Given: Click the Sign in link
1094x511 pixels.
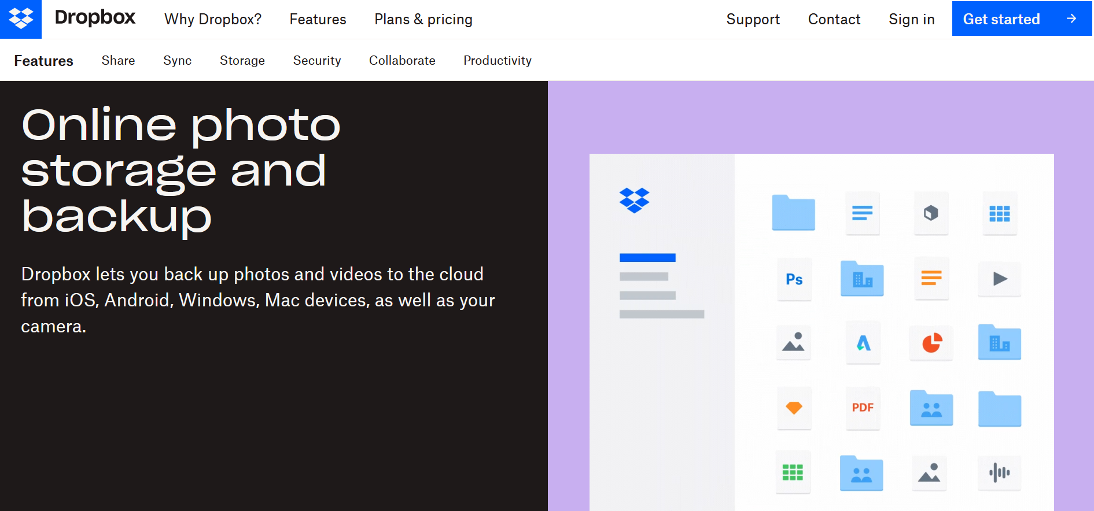Looking at the screenshot, I should (911, 19).
